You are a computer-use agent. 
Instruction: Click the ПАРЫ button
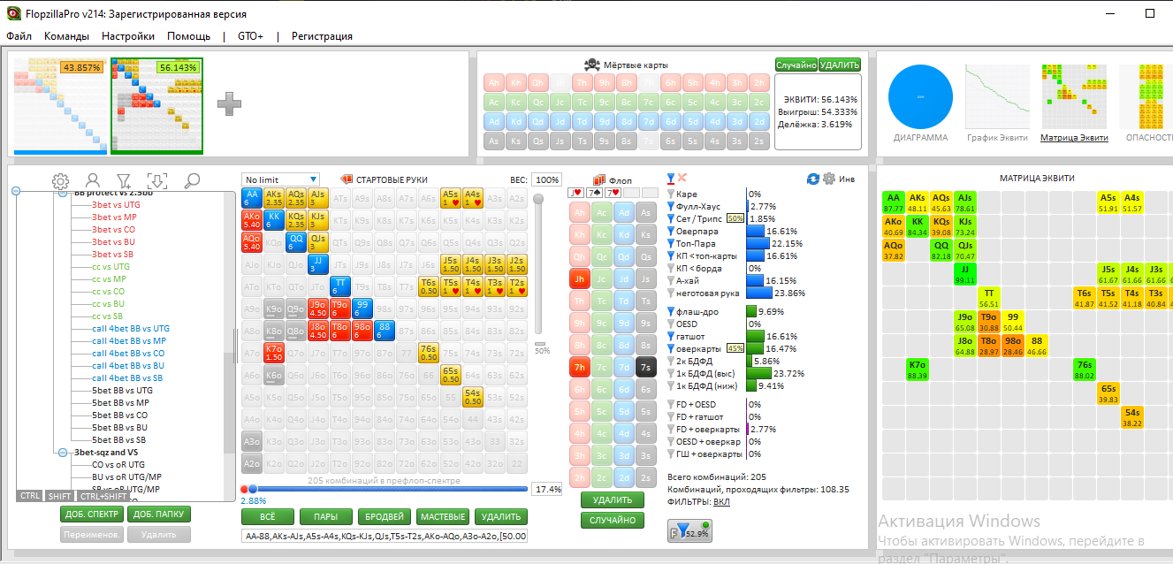[x=326, y=516]
